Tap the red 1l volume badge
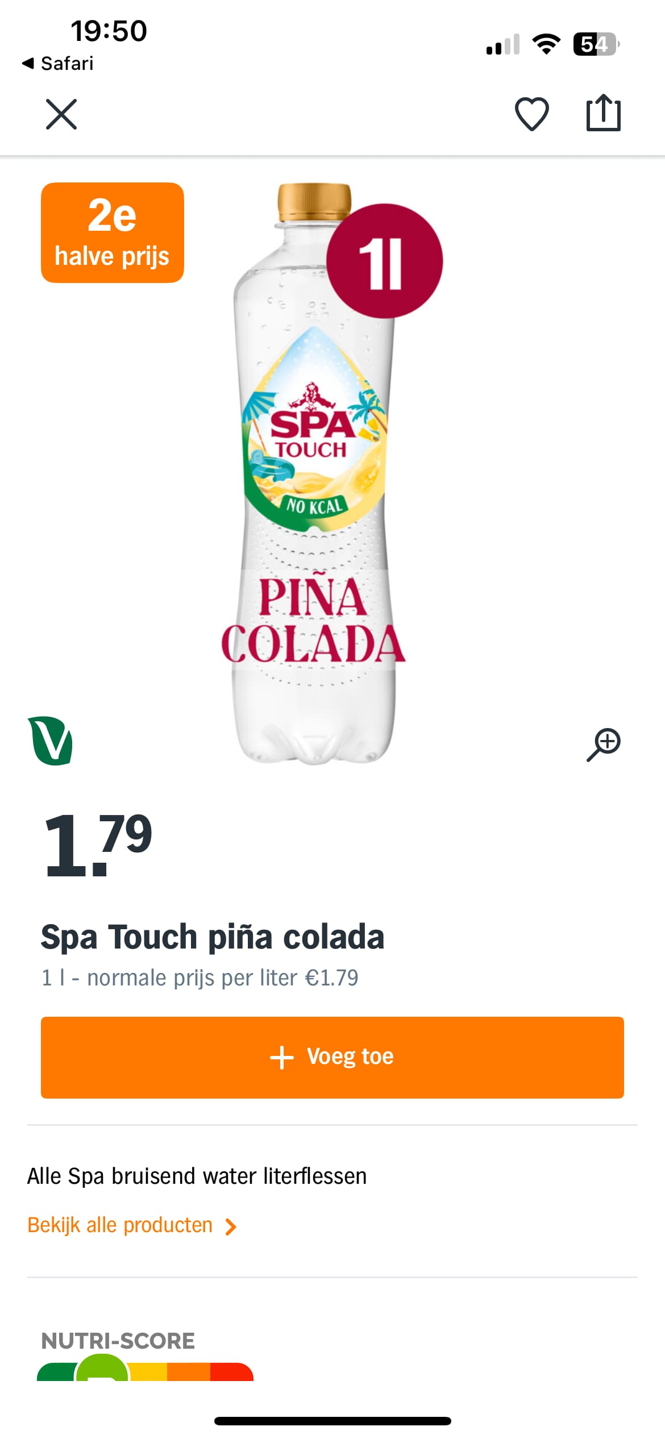Viewport: 665px width, 1439px height. point(384,261)
